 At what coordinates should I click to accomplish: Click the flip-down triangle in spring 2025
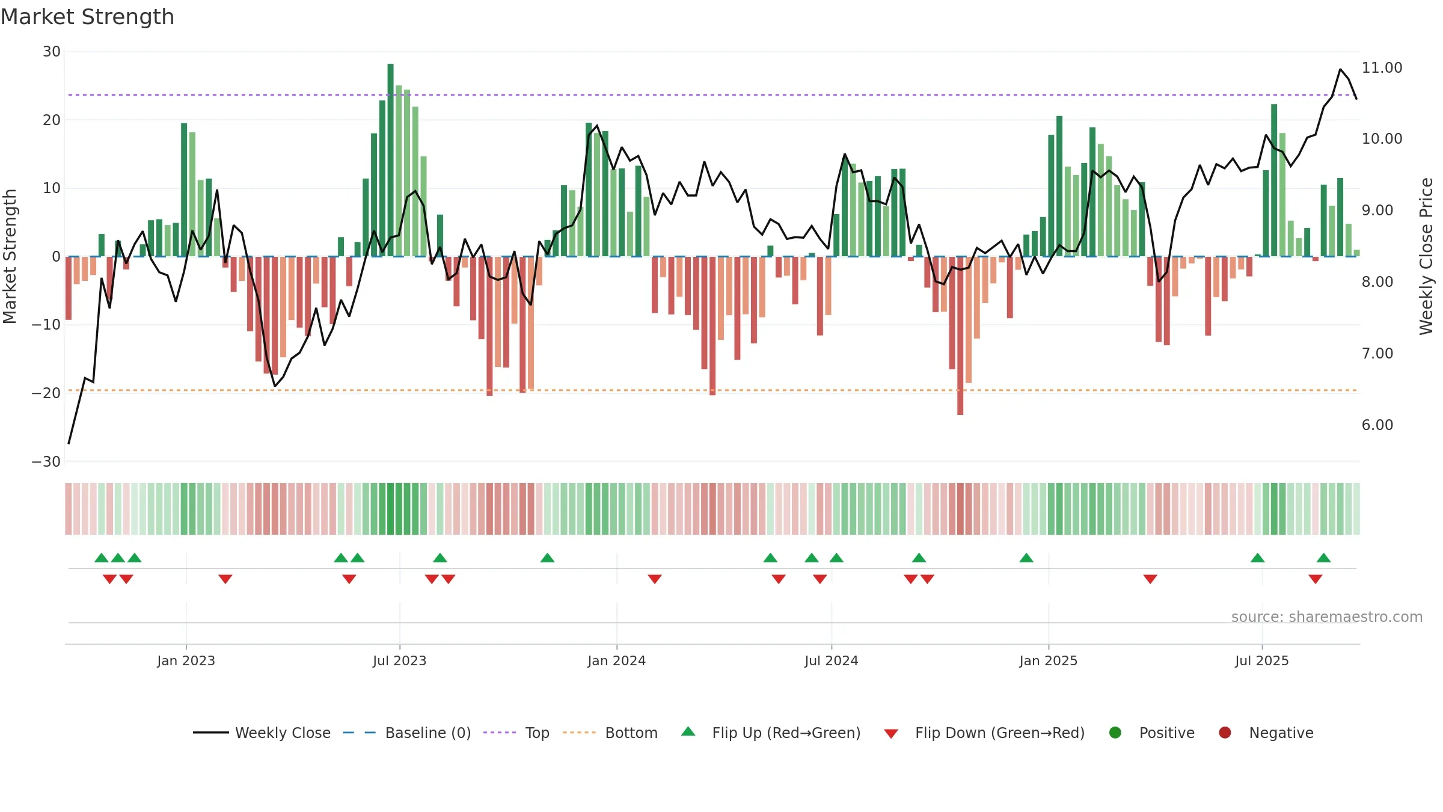pos(1150,579)
